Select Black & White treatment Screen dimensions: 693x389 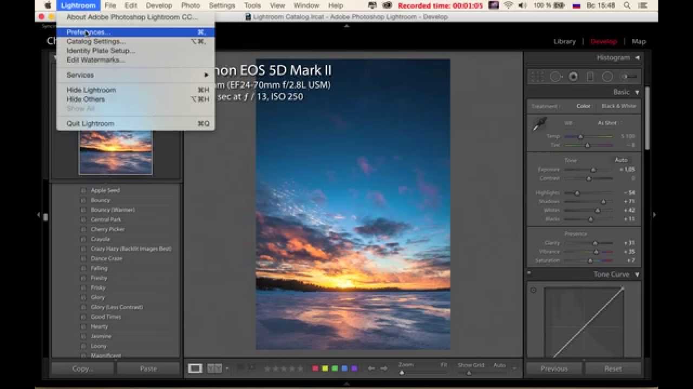(619, 106)
